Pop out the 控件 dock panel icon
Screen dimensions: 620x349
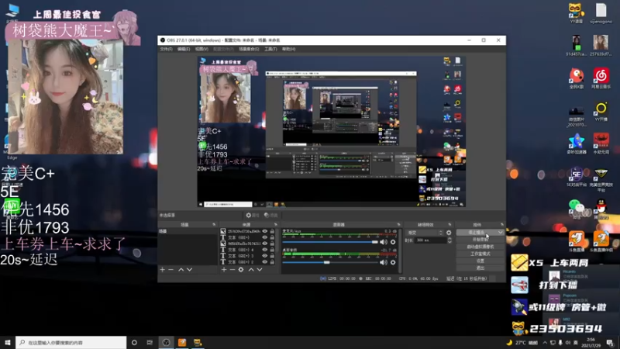click(x=501, y=225)
